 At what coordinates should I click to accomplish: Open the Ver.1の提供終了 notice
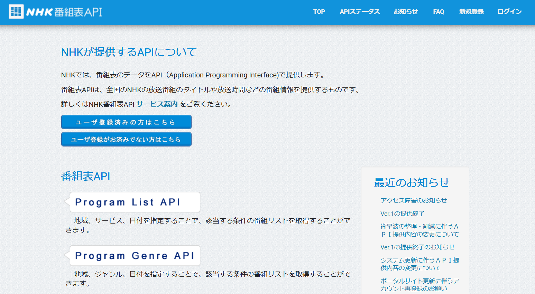click(x=402, y=214)
